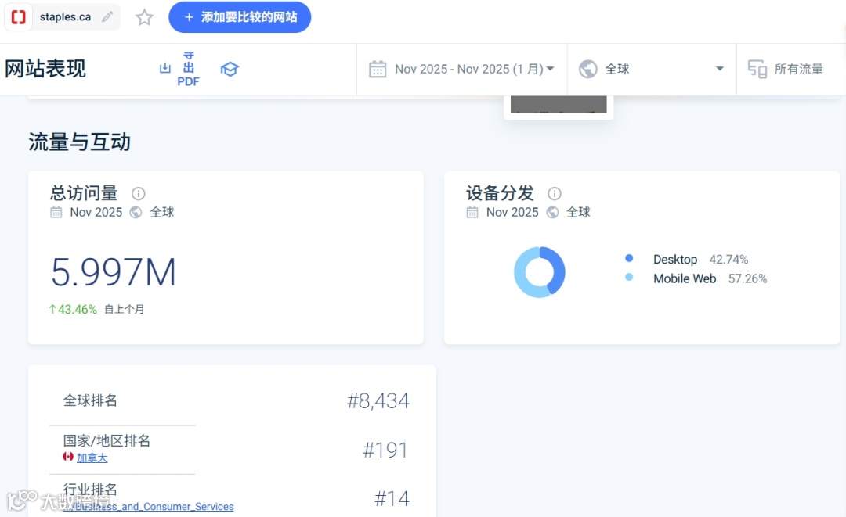Open the 所有流量 traffic type selector
Image resolution: width=846 pixels, height=517 pixels.
click(791, 69)
